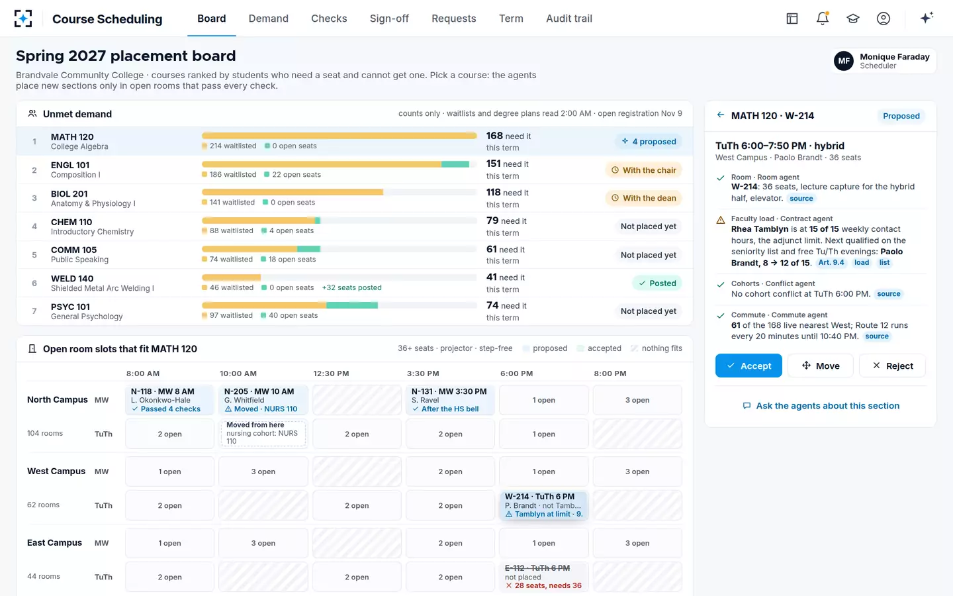Click the E-112 · TuTh 6 PM not-placed card
The height and width of the screenshot is (596, 953).
(x=544, y=577)
